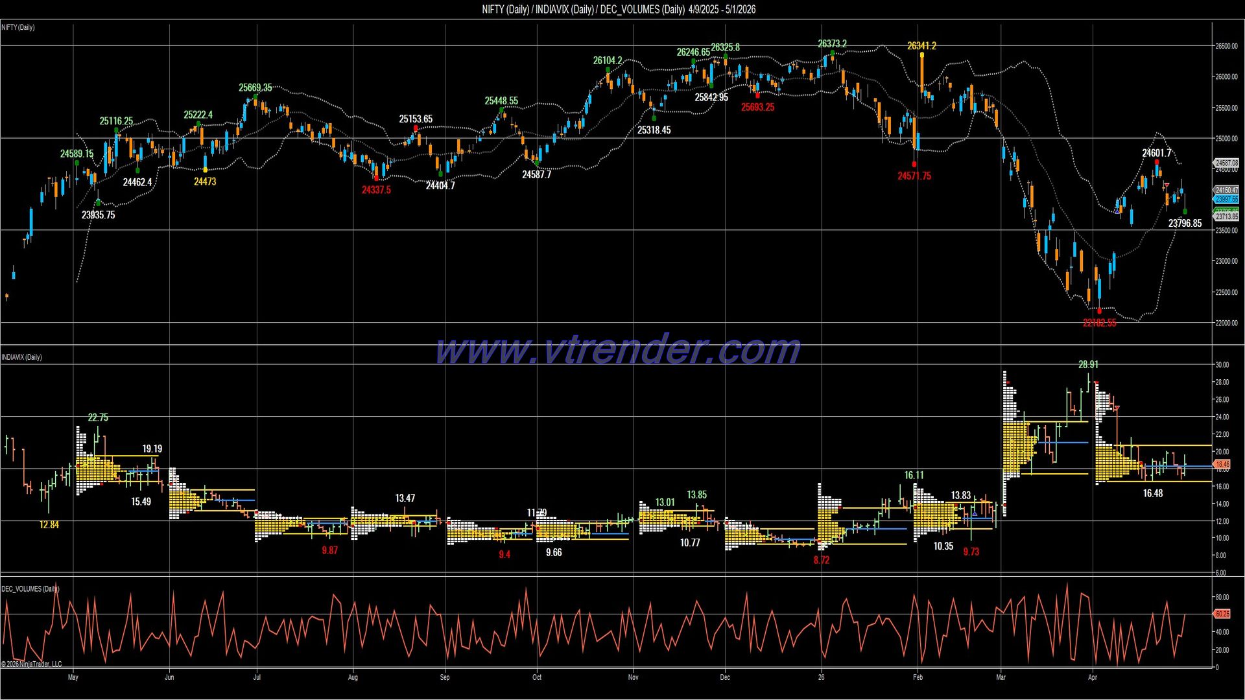Click the Feb label on time axis
1245x700 pixels.
(x=918, y=677)
